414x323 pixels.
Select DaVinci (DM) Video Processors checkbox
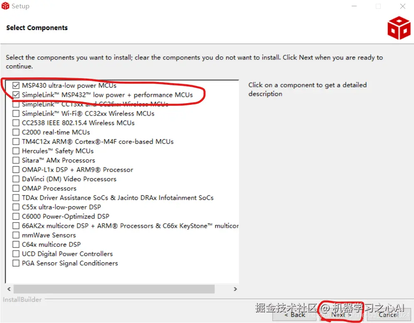(16, 179)
